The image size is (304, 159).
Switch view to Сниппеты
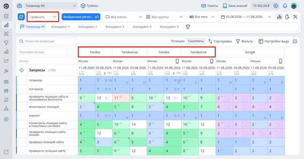[196, 41]
